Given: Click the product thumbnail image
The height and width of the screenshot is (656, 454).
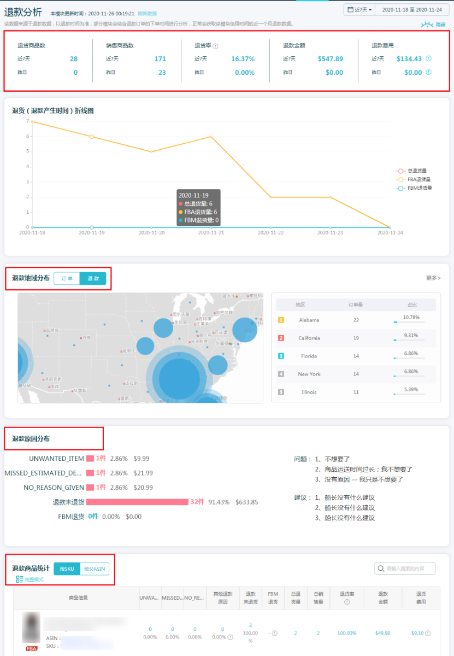Looking at the screenshot, I should [x=32, y=627].
